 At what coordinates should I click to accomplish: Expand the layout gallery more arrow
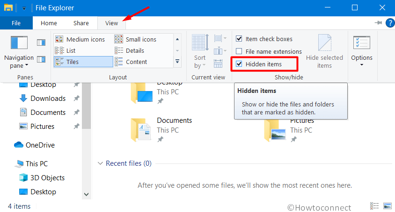pos(177,61)
